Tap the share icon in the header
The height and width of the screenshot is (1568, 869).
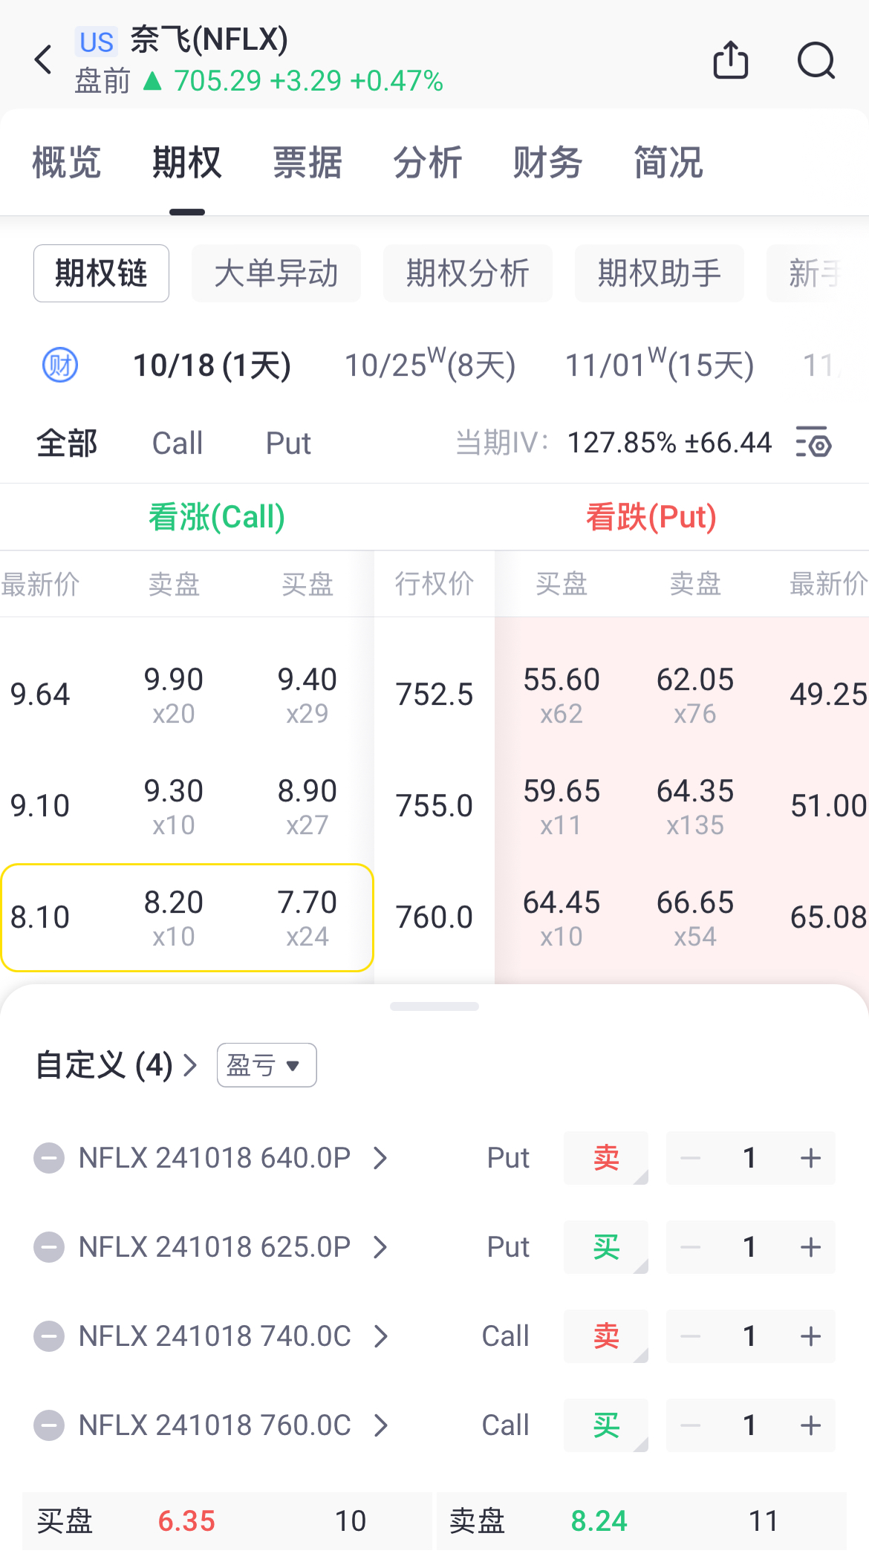coord(731,59)
